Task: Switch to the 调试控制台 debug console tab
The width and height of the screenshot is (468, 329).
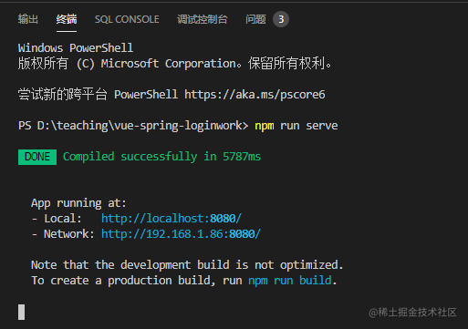Action: [x=203, y=19]
